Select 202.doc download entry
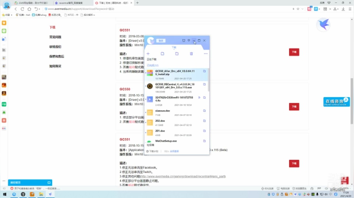This screenshot has width=354, height=198. pyautogui.click(x=177, y=123)
